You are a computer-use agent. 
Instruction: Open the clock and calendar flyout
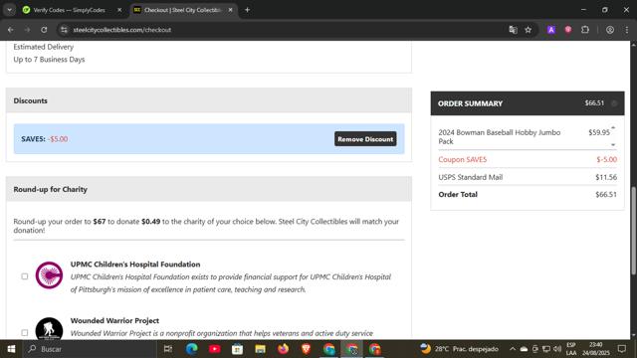[595, 349]
